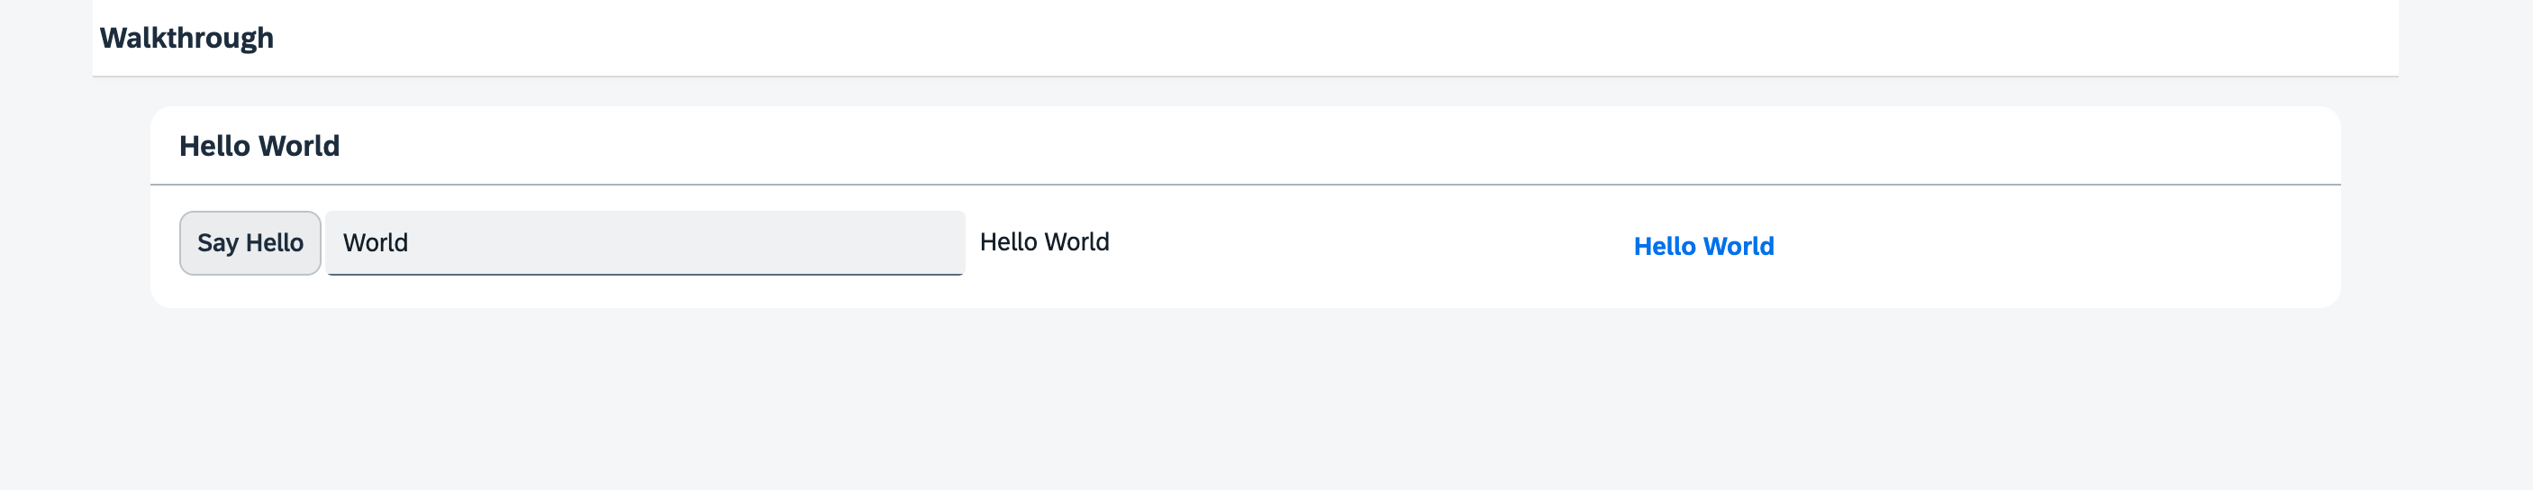The height and width of the screenshot is (490, 2533).
Task: Click the word World inside the input
Action: pyautogui.click(x=376, y=243)
